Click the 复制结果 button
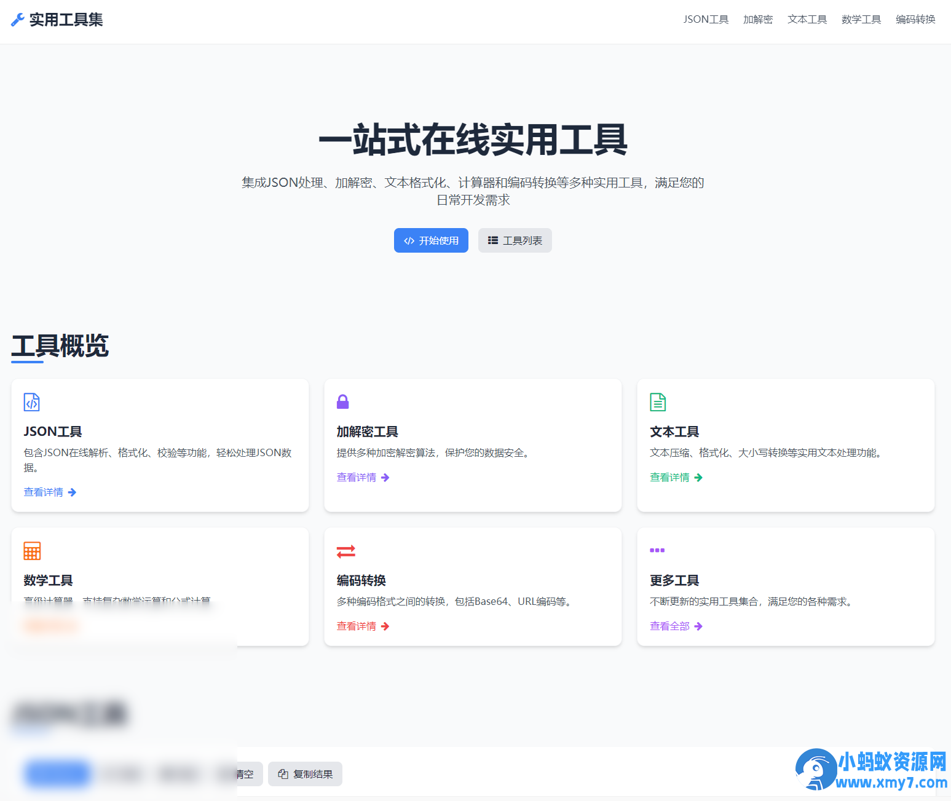951x801 pixels. (x=305, y=774)
